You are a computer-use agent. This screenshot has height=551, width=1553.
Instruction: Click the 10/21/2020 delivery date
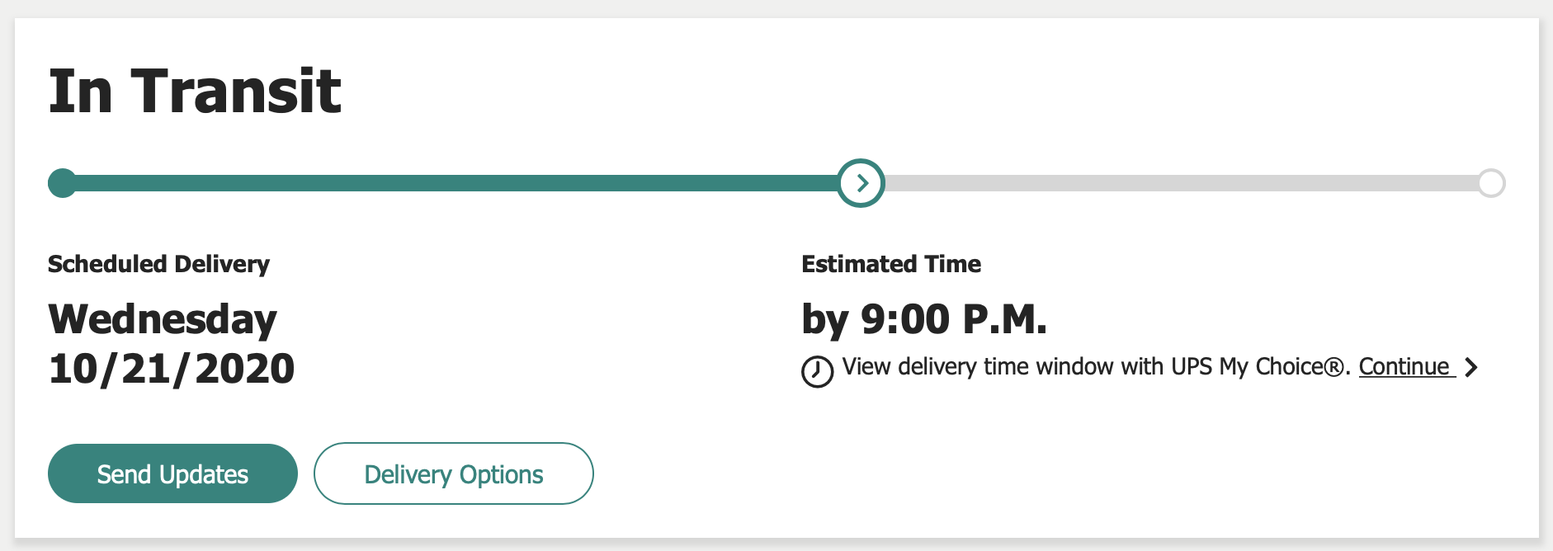(x=172, y=369)
